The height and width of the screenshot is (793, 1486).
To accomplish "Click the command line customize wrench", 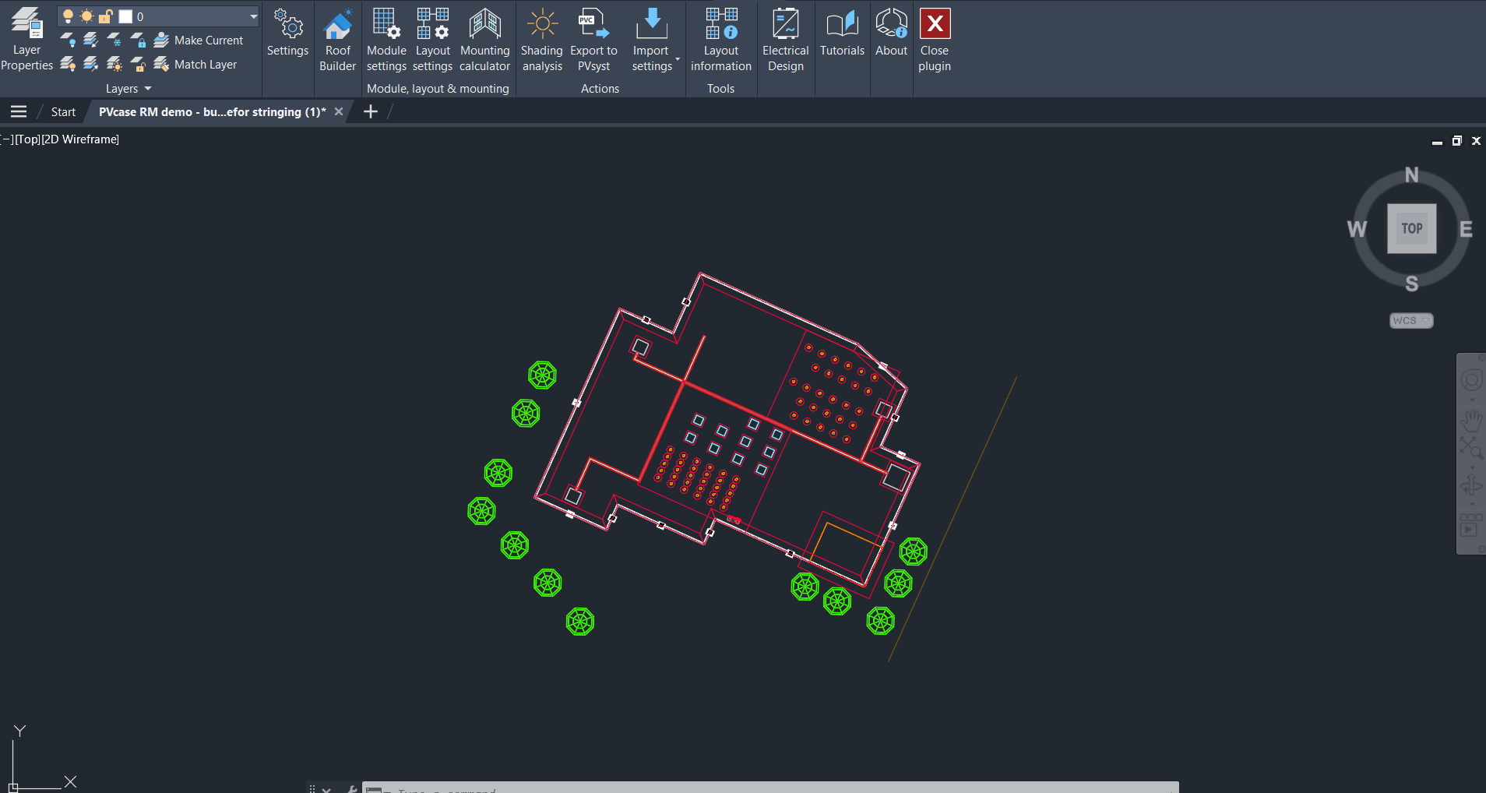I will [x=352, y=788].
